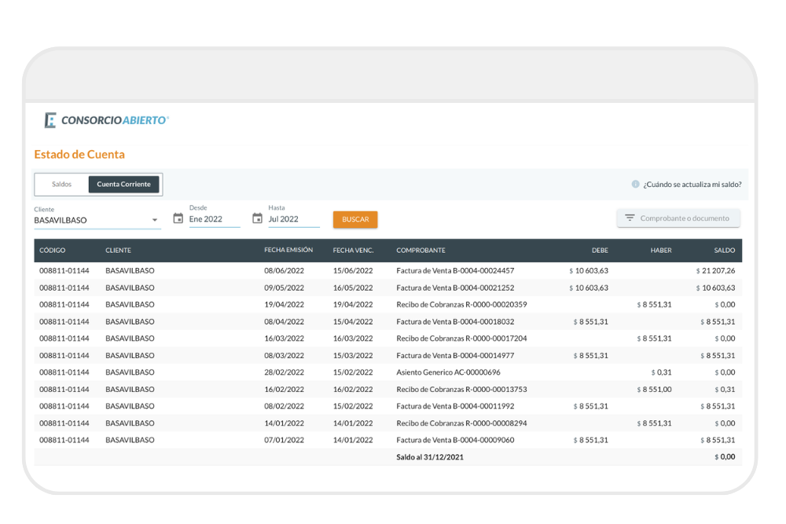The width and height of the screenshot is (786, 524).
Task: Switch to the Saldos tab
Action: point(62,185)
